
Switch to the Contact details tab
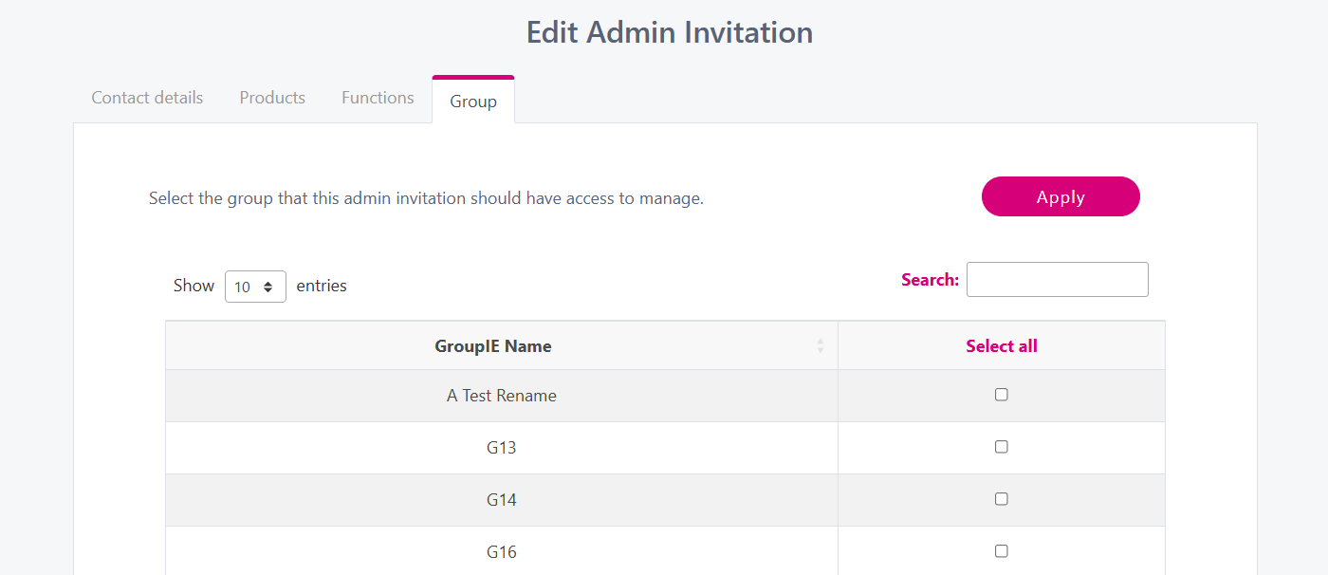[147, 98]
